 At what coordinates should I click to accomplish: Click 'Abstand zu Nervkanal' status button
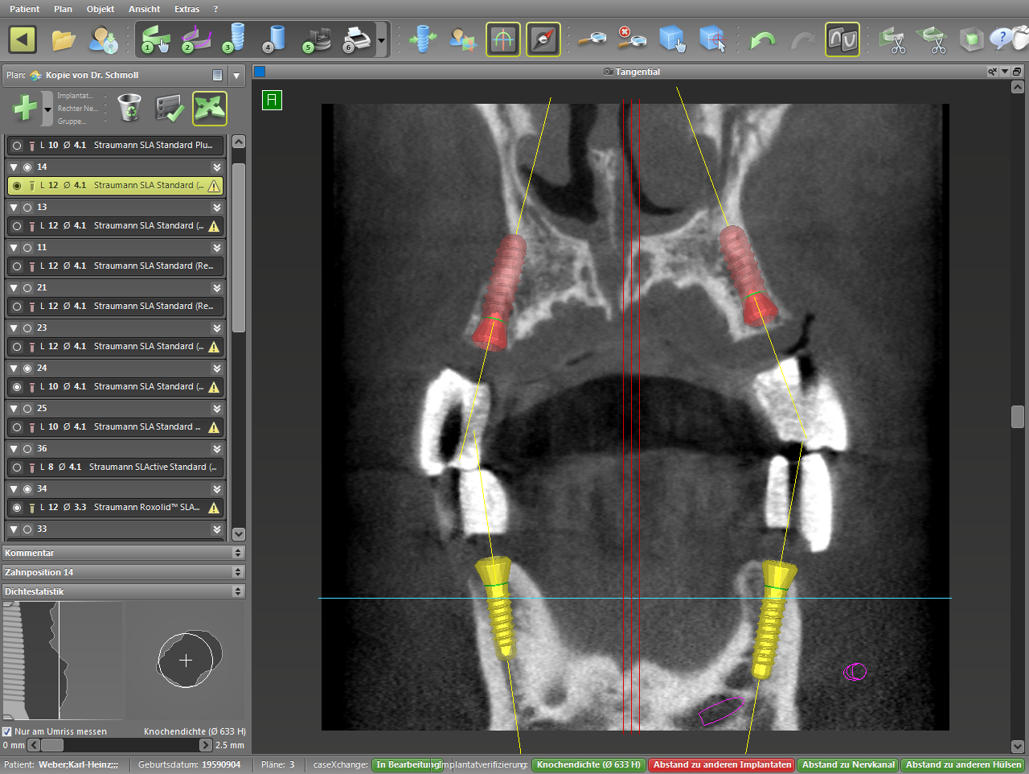(848, 765)
